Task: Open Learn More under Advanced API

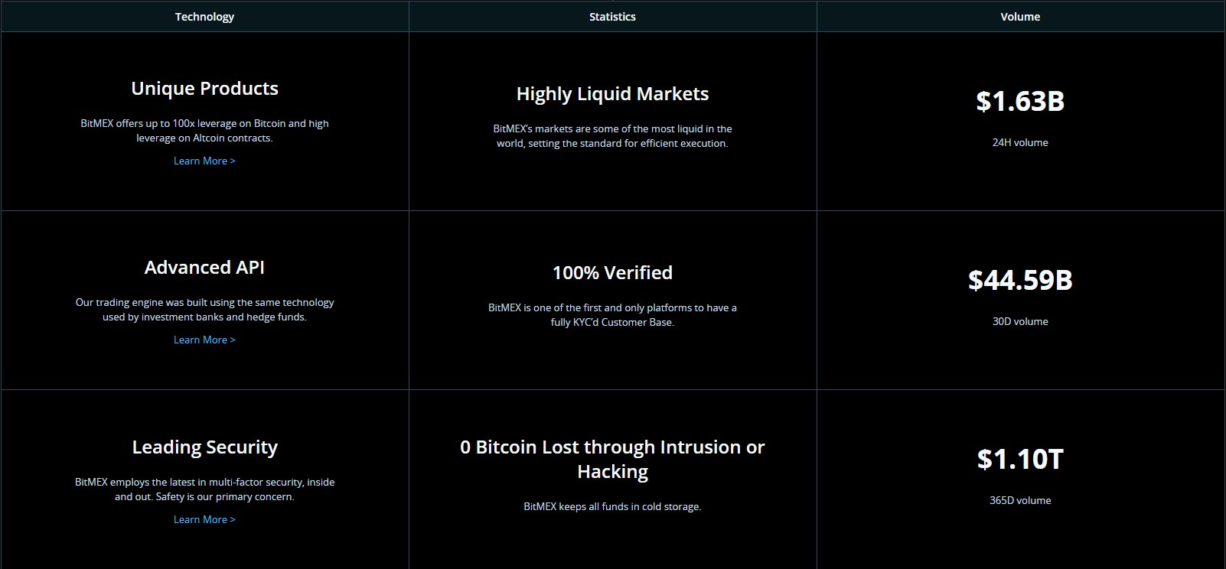Action: [204, 340]
